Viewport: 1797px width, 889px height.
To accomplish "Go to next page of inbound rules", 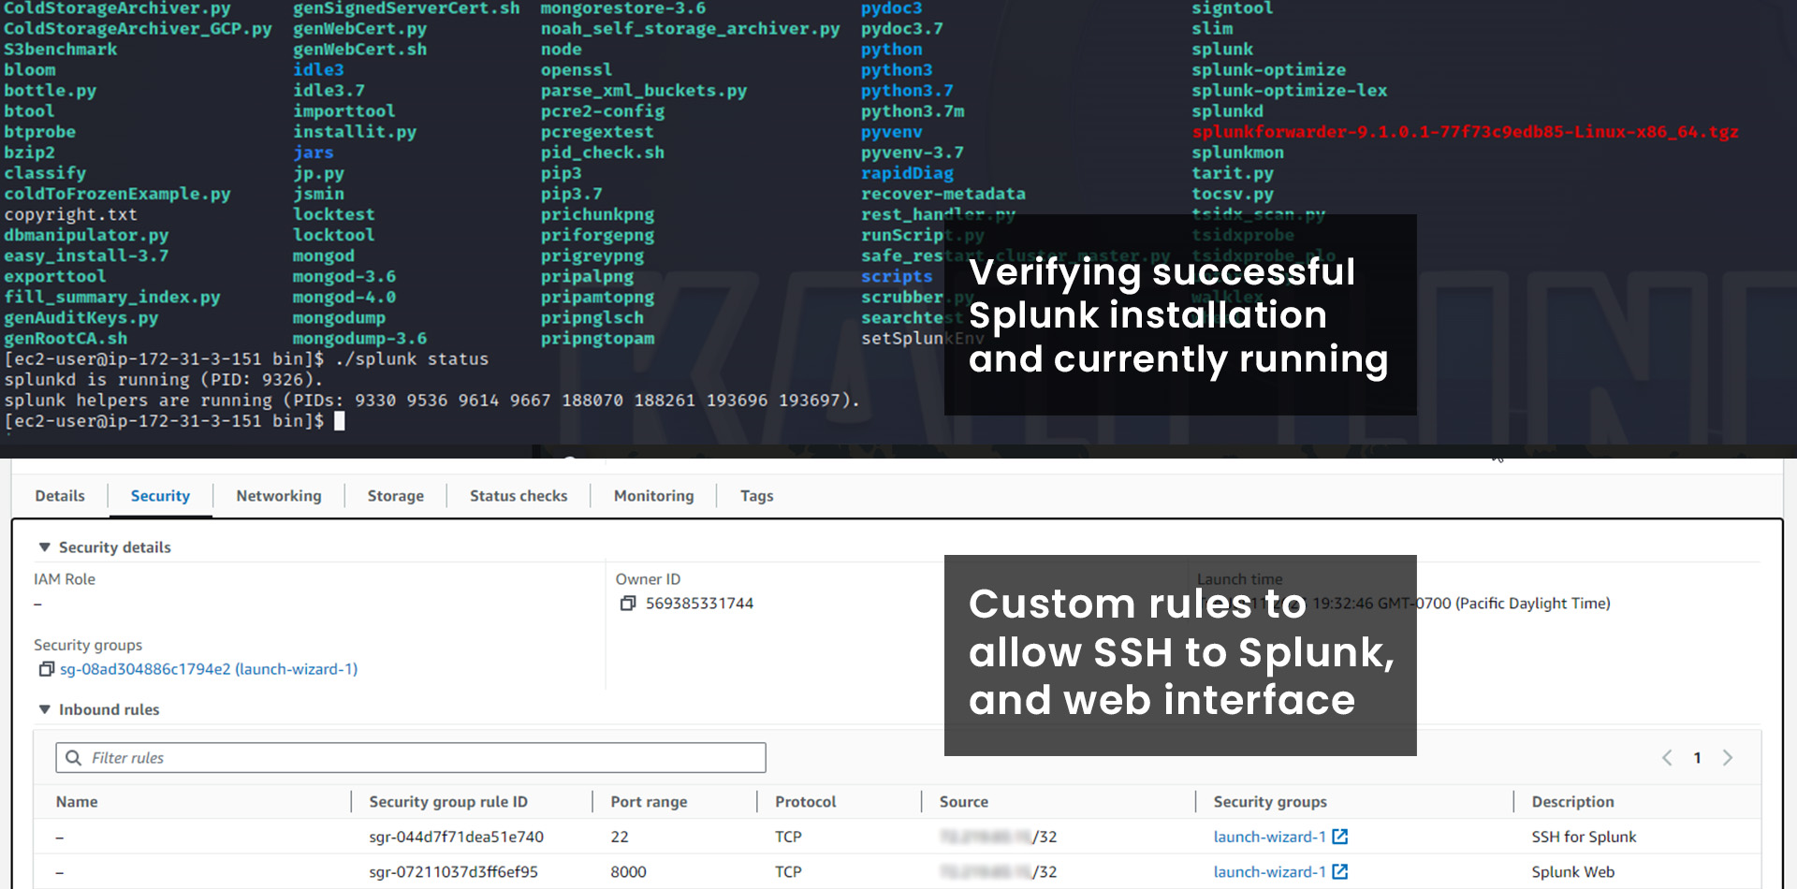I will 1728,758.
